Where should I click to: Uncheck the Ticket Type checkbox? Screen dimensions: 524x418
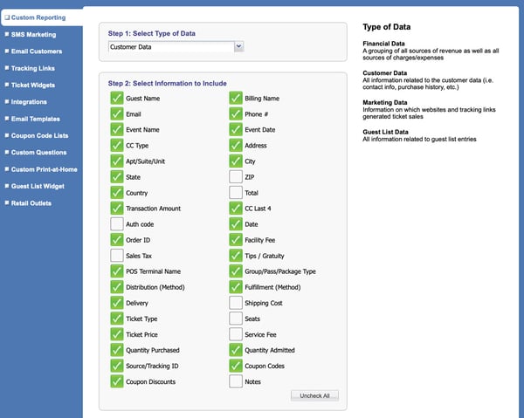tap(117, 319)
